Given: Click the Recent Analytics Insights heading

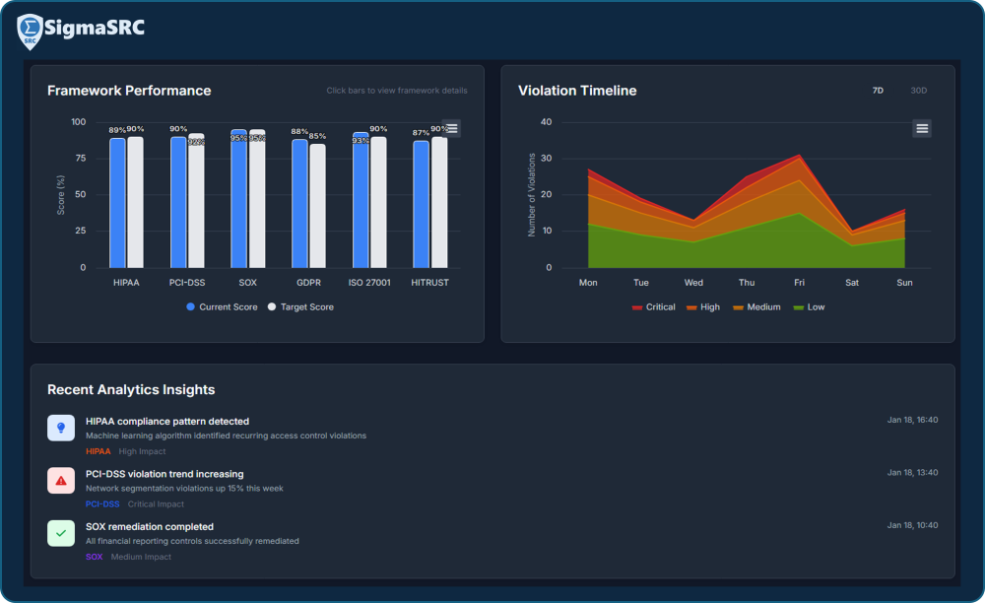Looking at the screenshot, I should (131, 389).
